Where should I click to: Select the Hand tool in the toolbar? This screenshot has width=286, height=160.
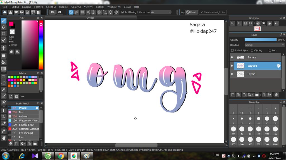tap(3, 137)
